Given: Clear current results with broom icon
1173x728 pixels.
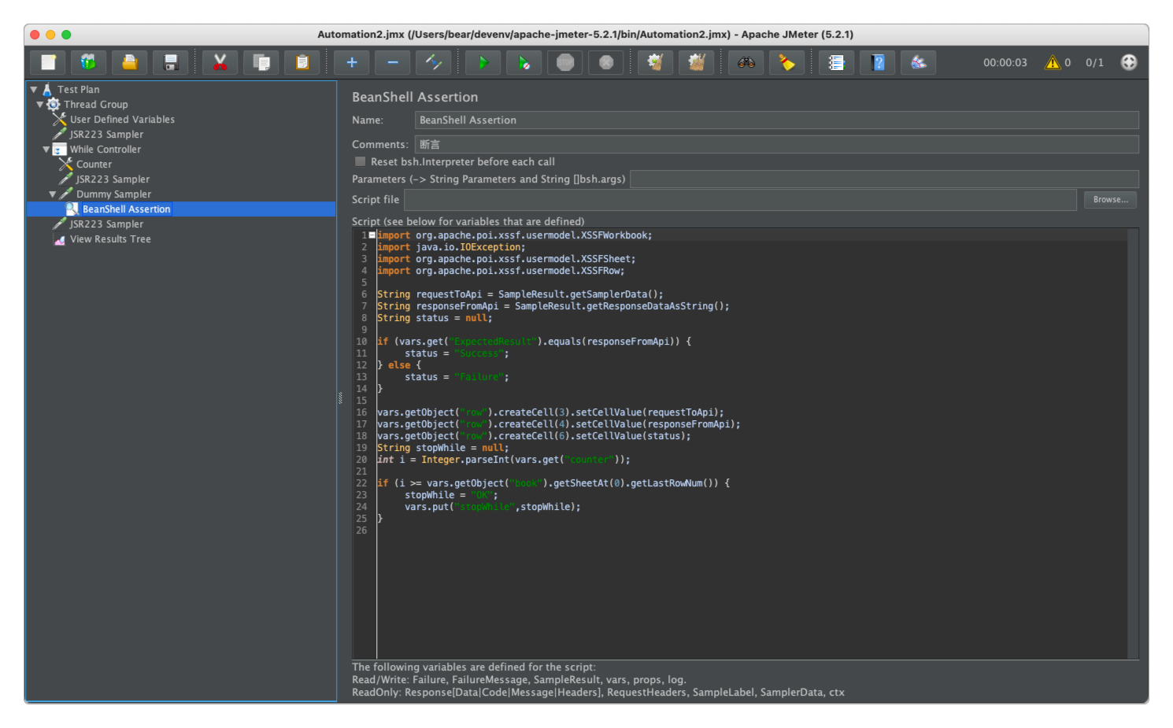Looking at the screenshot, I should [656, 62].
